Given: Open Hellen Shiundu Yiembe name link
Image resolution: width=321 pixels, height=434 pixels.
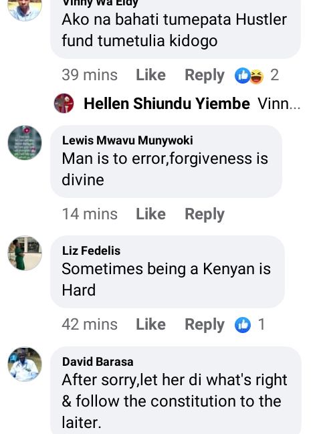Looking at the screenshot, I should [x=167, y=104].
